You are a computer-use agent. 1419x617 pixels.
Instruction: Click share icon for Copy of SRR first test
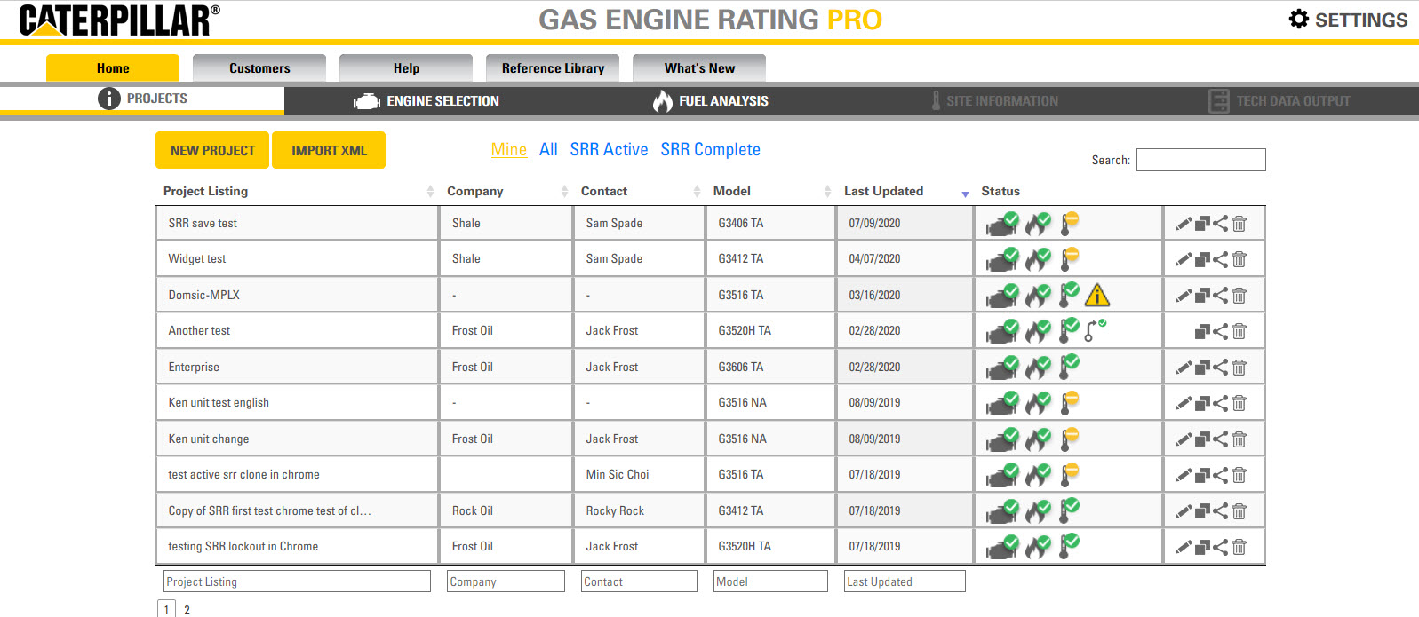[1221, 511]
